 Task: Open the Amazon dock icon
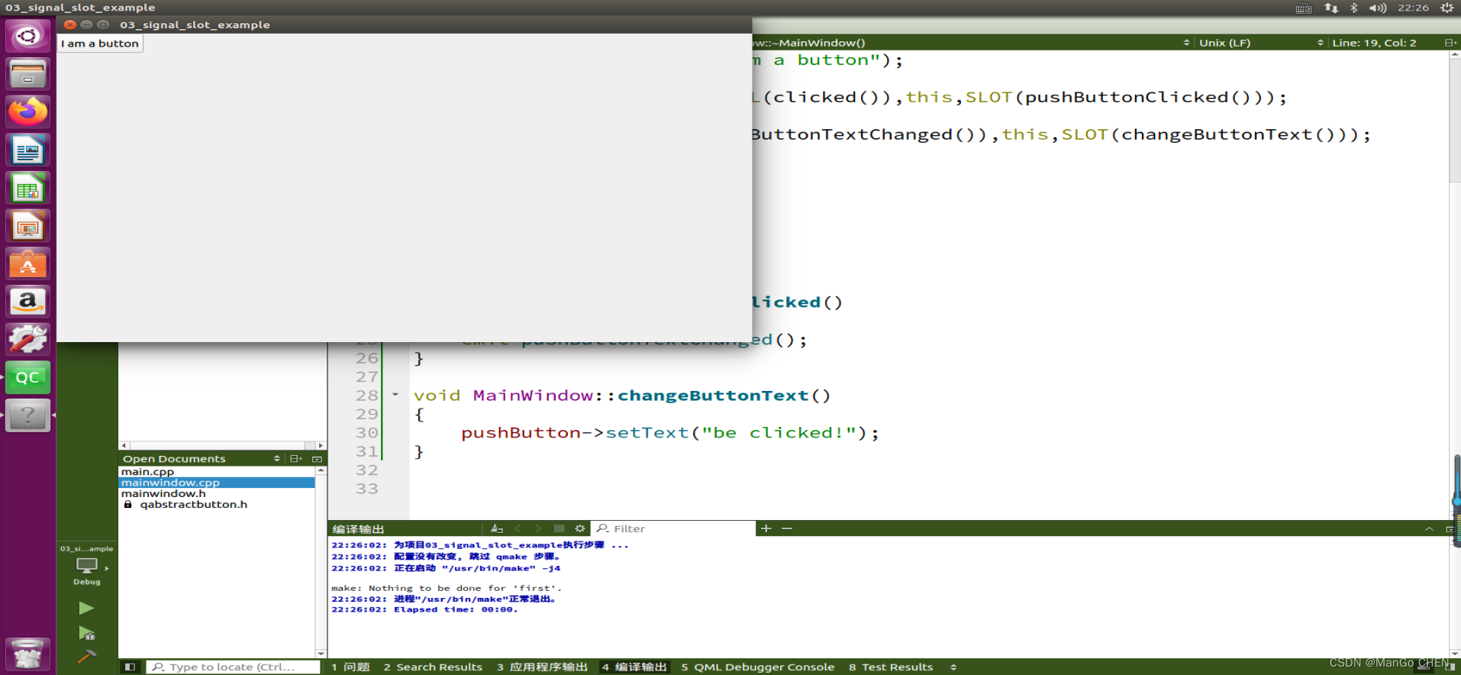pos(27,302)
